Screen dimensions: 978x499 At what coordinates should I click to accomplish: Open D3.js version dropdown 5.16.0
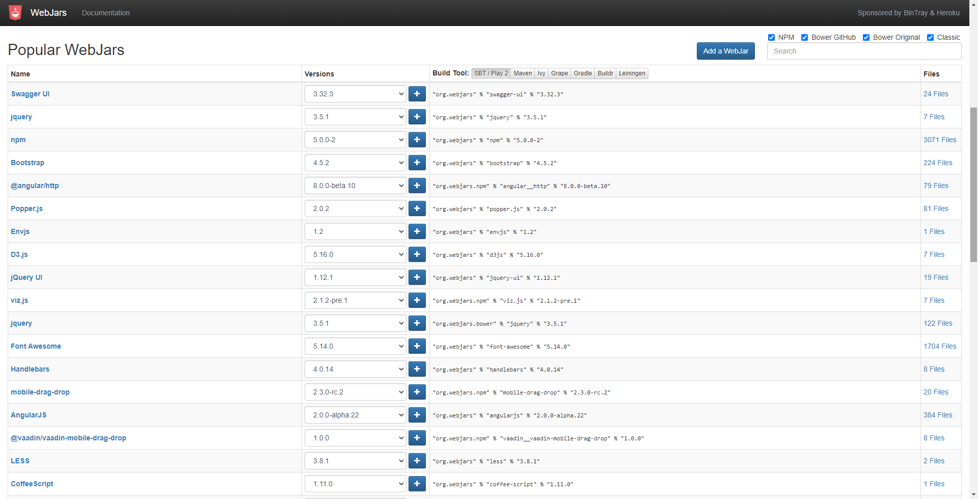point(355,254)
